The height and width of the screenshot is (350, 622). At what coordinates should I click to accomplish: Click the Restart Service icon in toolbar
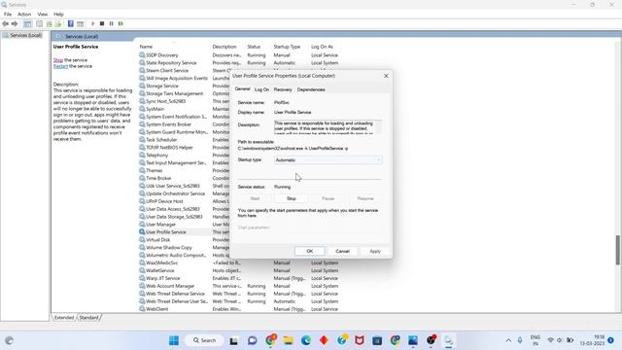tap(121, 23)
